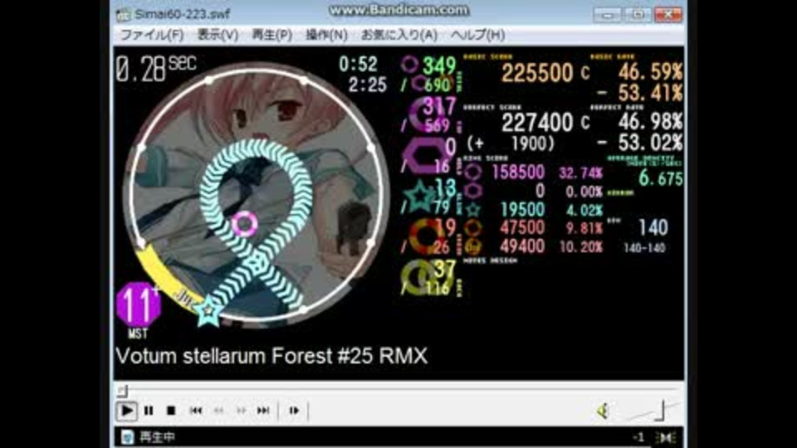
Task: Click the score value 227400
Action: (x=537, y=123)
